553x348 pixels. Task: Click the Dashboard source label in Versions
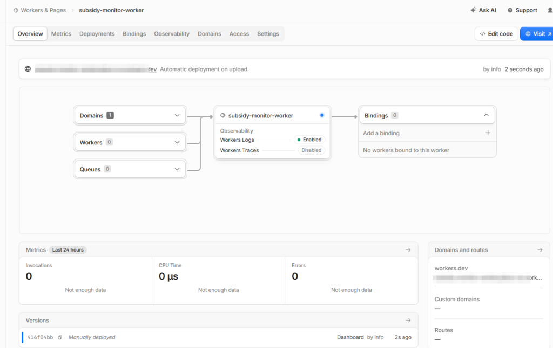coord(350,337)
